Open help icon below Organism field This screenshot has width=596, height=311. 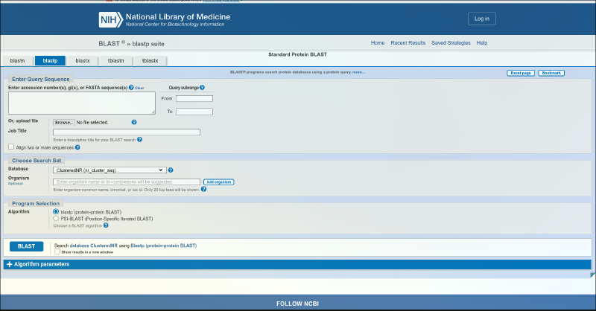tap(203, 189)
